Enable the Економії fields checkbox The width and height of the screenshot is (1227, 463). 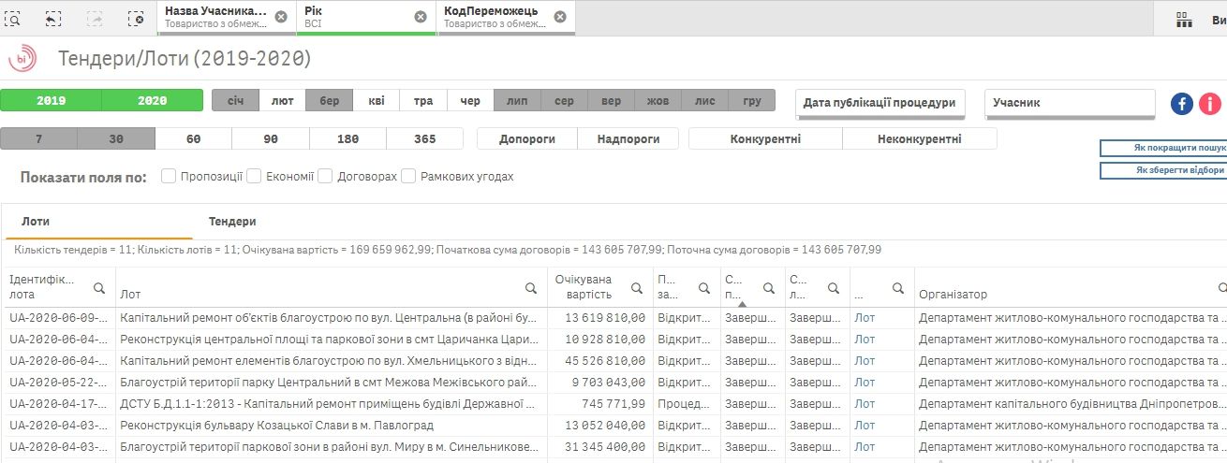point(254,176)
